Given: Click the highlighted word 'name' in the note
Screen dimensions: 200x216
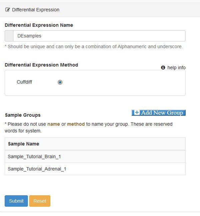Looking at the screenshot, I should tap(54, 124).
